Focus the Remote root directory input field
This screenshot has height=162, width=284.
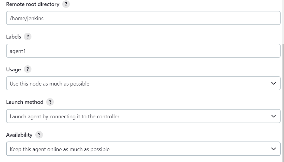(x=143, y=18)
